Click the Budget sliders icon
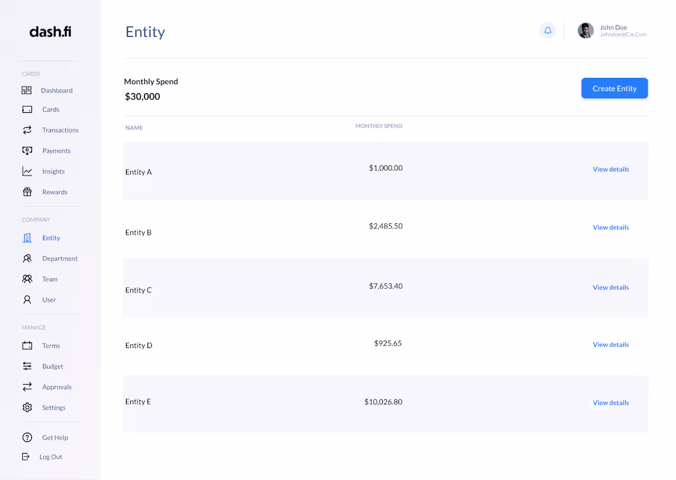The width and height of the screenshot is (676, 480). pyautogui.click(x=27, y=366)
